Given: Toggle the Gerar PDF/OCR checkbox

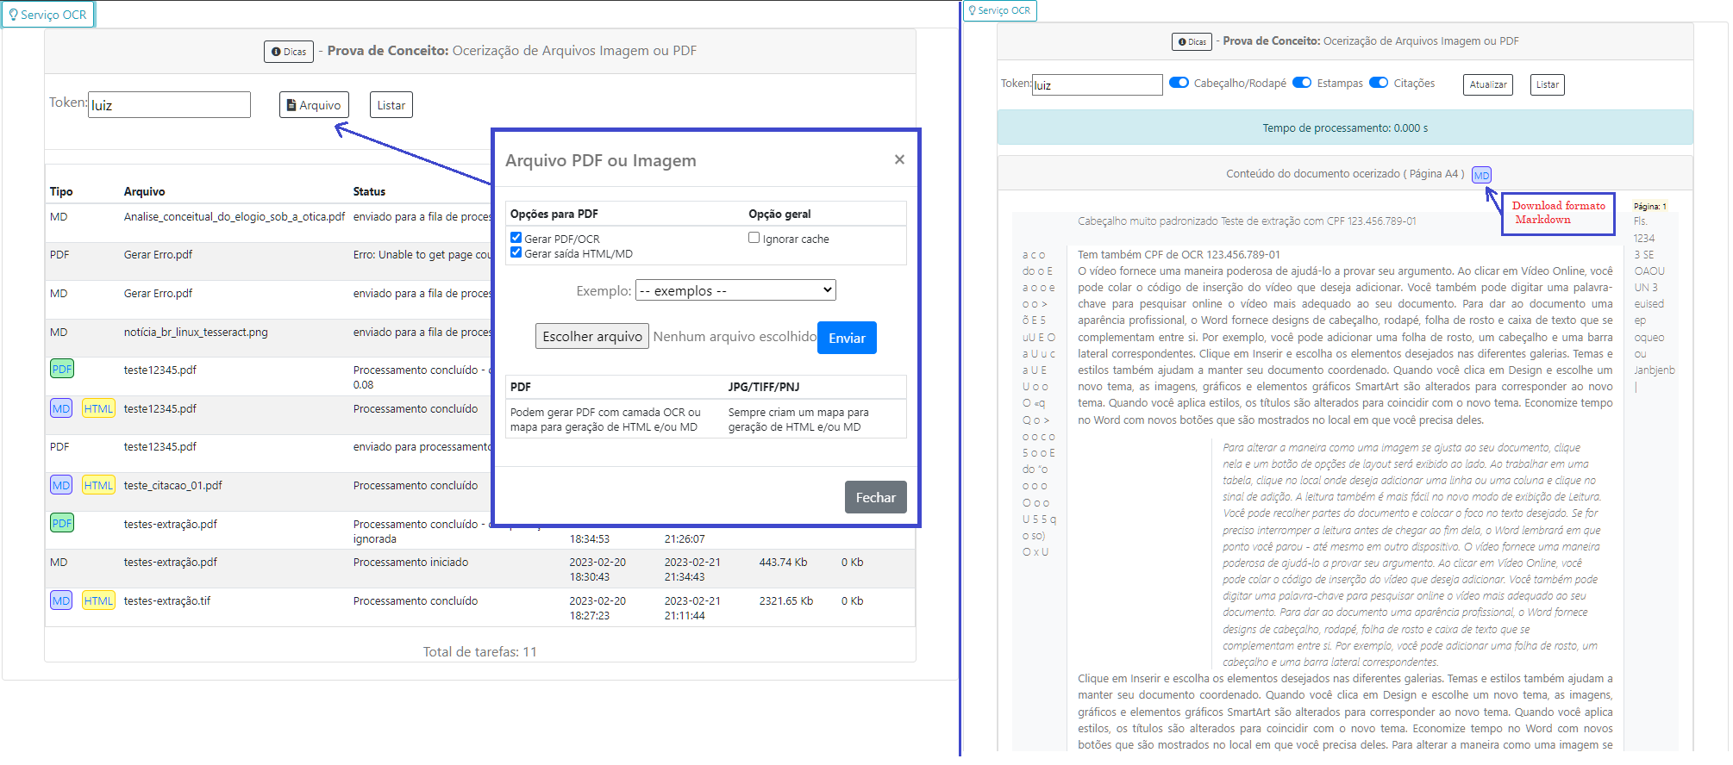Looking at the screenshot, I should pyautogui.click(x=516, y=238).
